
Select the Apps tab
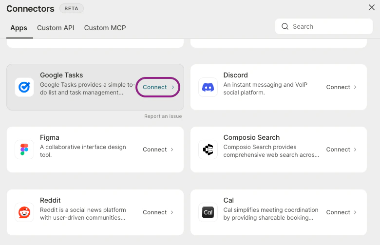pos(19,28)
